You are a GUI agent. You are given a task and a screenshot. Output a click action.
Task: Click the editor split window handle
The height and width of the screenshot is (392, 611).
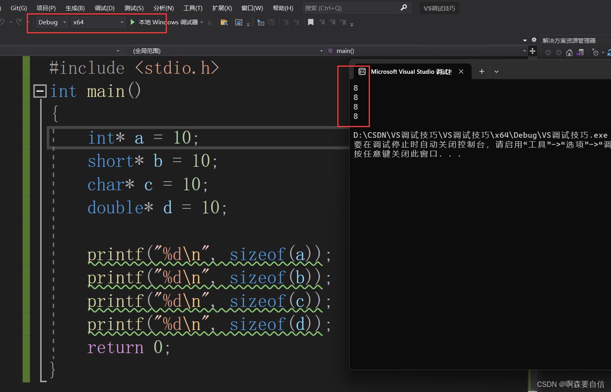532,51
